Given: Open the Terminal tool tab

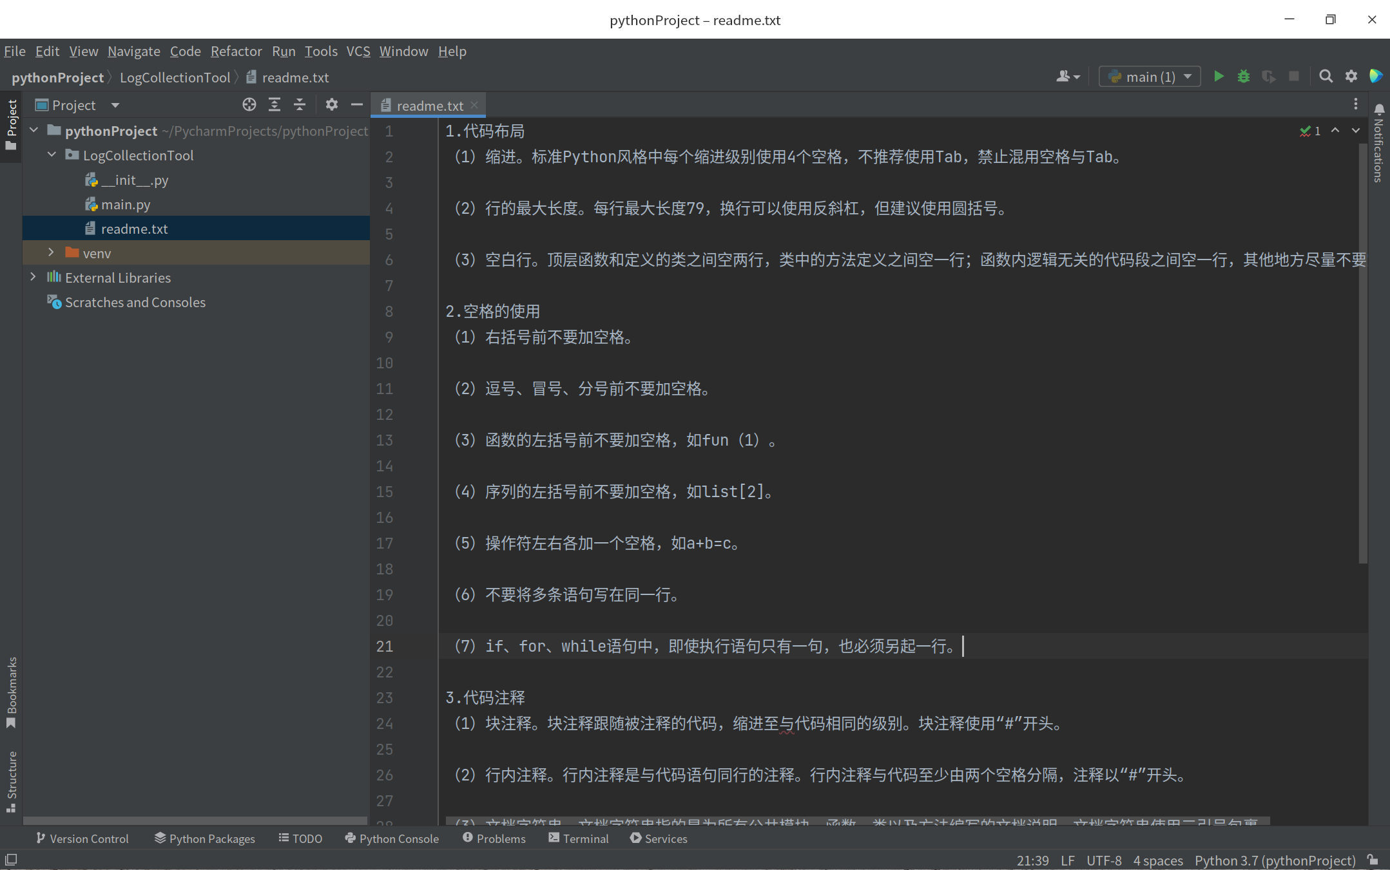Looking at the screenshot, I should [578, 838].
